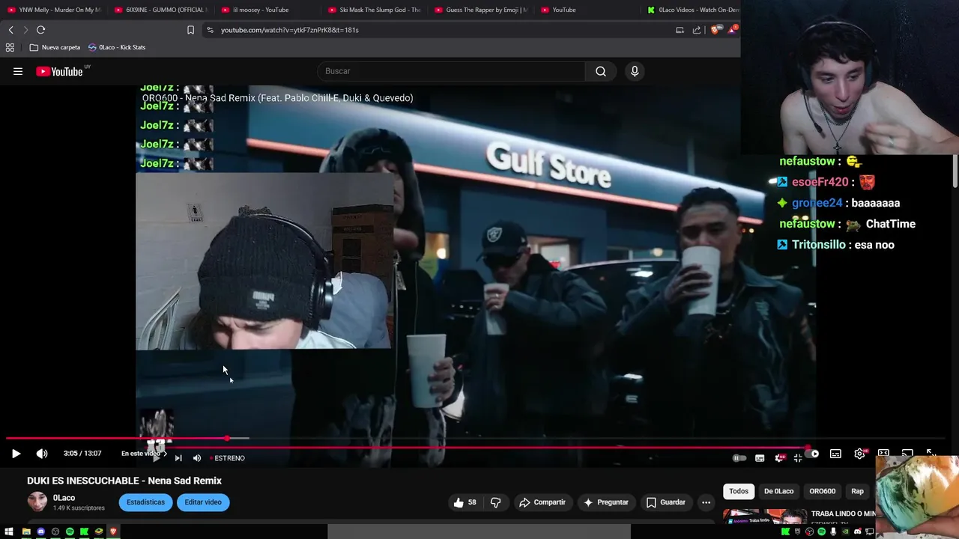Reload the page with the refresh icon
The image size is (959, 539).
[x=40, y=30]
